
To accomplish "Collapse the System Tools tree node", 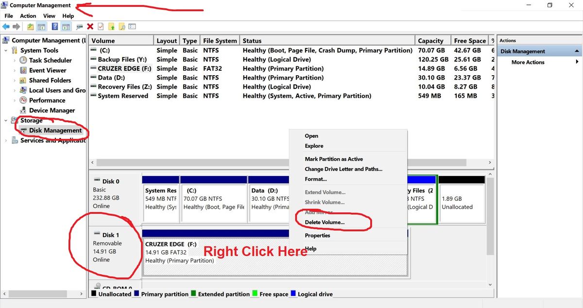I will tap(6, 50).
